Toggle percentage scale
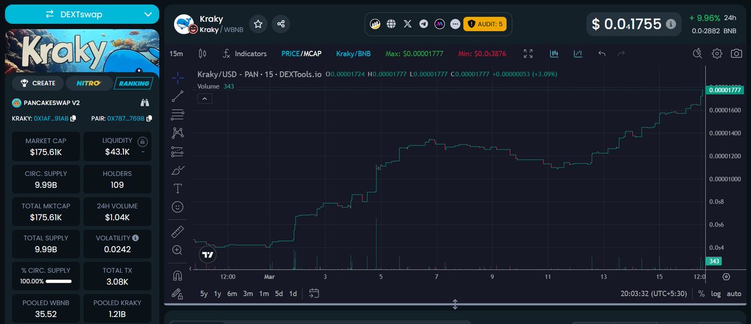Viewport: 751px width, 324px height. 702,293
